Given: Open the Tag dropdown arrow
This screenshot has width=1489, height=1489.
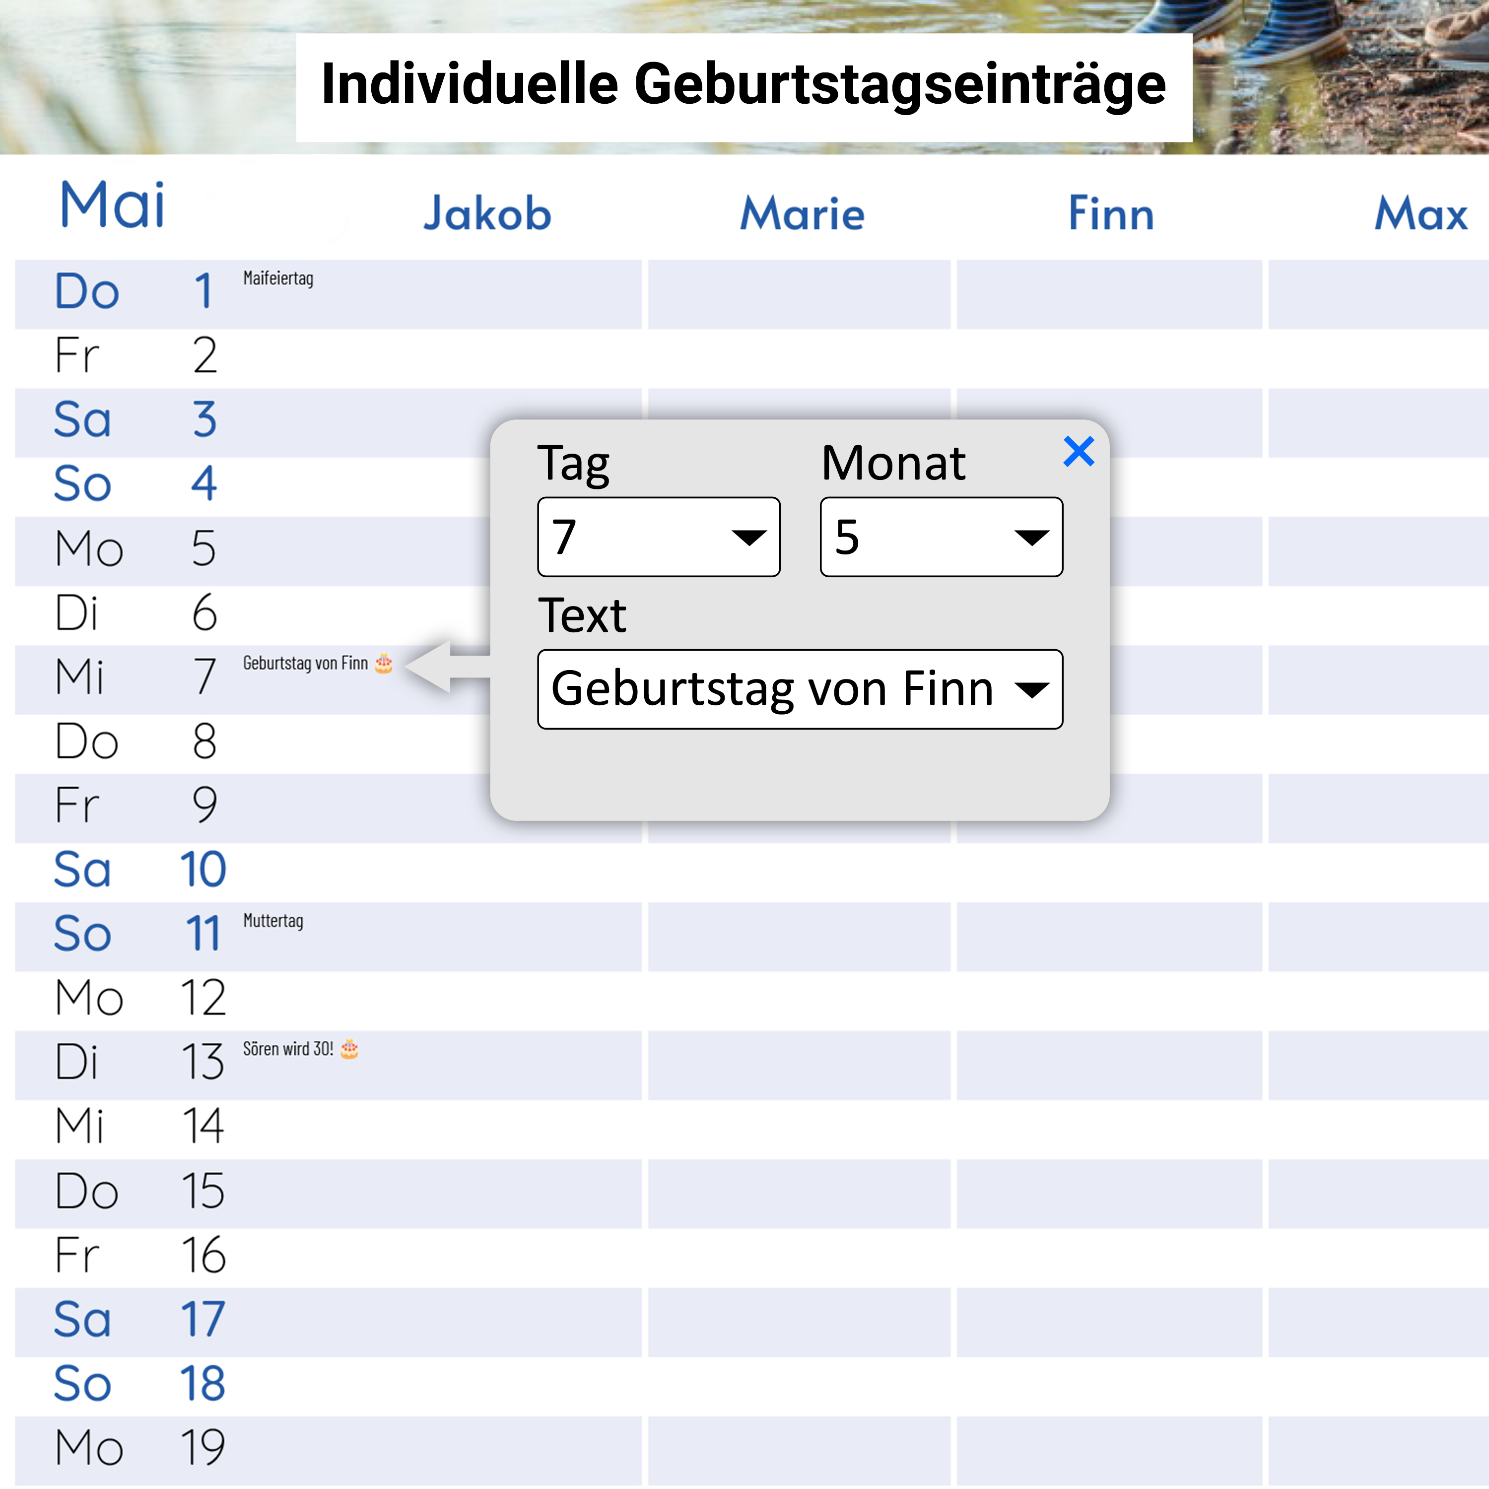Looking at the screenshot, I should click(749, 537).
